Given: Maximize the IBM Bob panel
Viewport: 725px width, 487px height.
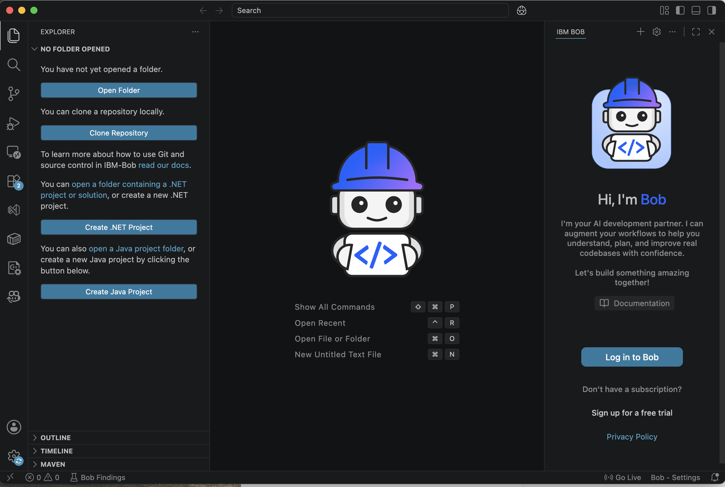Looking at the screenshot, I should coord(696,32).
